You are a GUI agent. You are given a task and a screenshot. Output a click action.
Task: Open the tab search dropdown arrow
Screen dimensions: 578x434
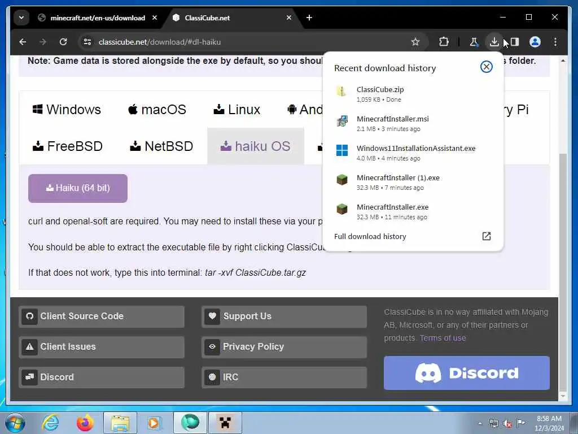click(x=21, y=18)
